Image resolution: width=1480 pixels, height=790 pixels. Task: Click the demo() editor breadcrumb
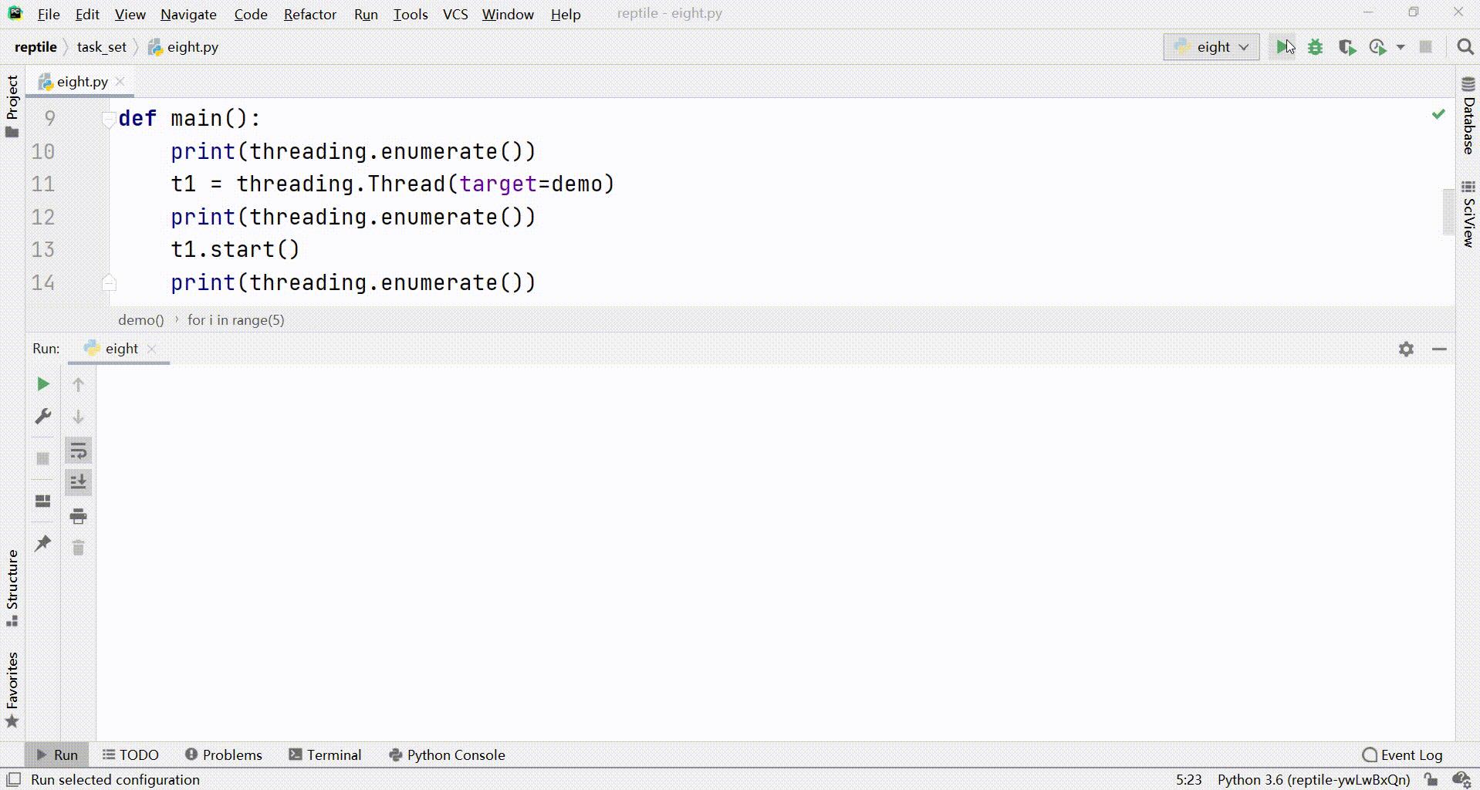[141, 319]
